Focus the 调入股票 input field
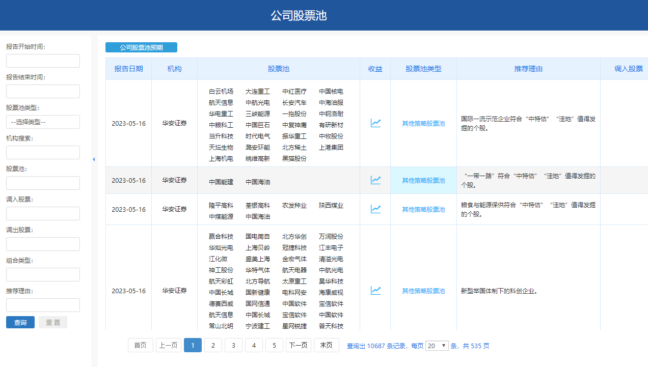This screenshot has width=648, height=367. (43, 213)
